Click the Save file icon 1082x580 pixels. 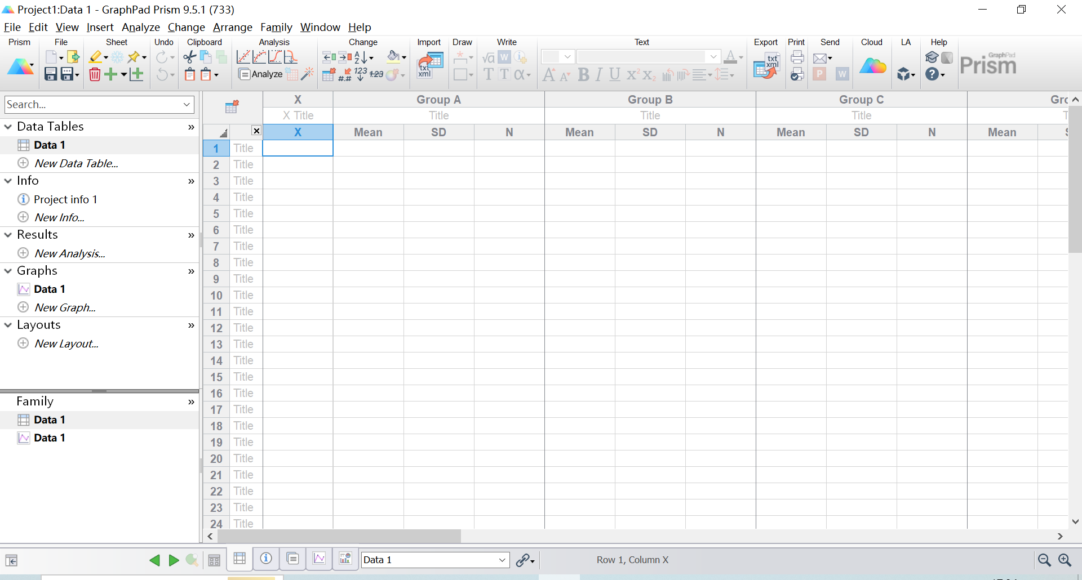click(51, 74)
